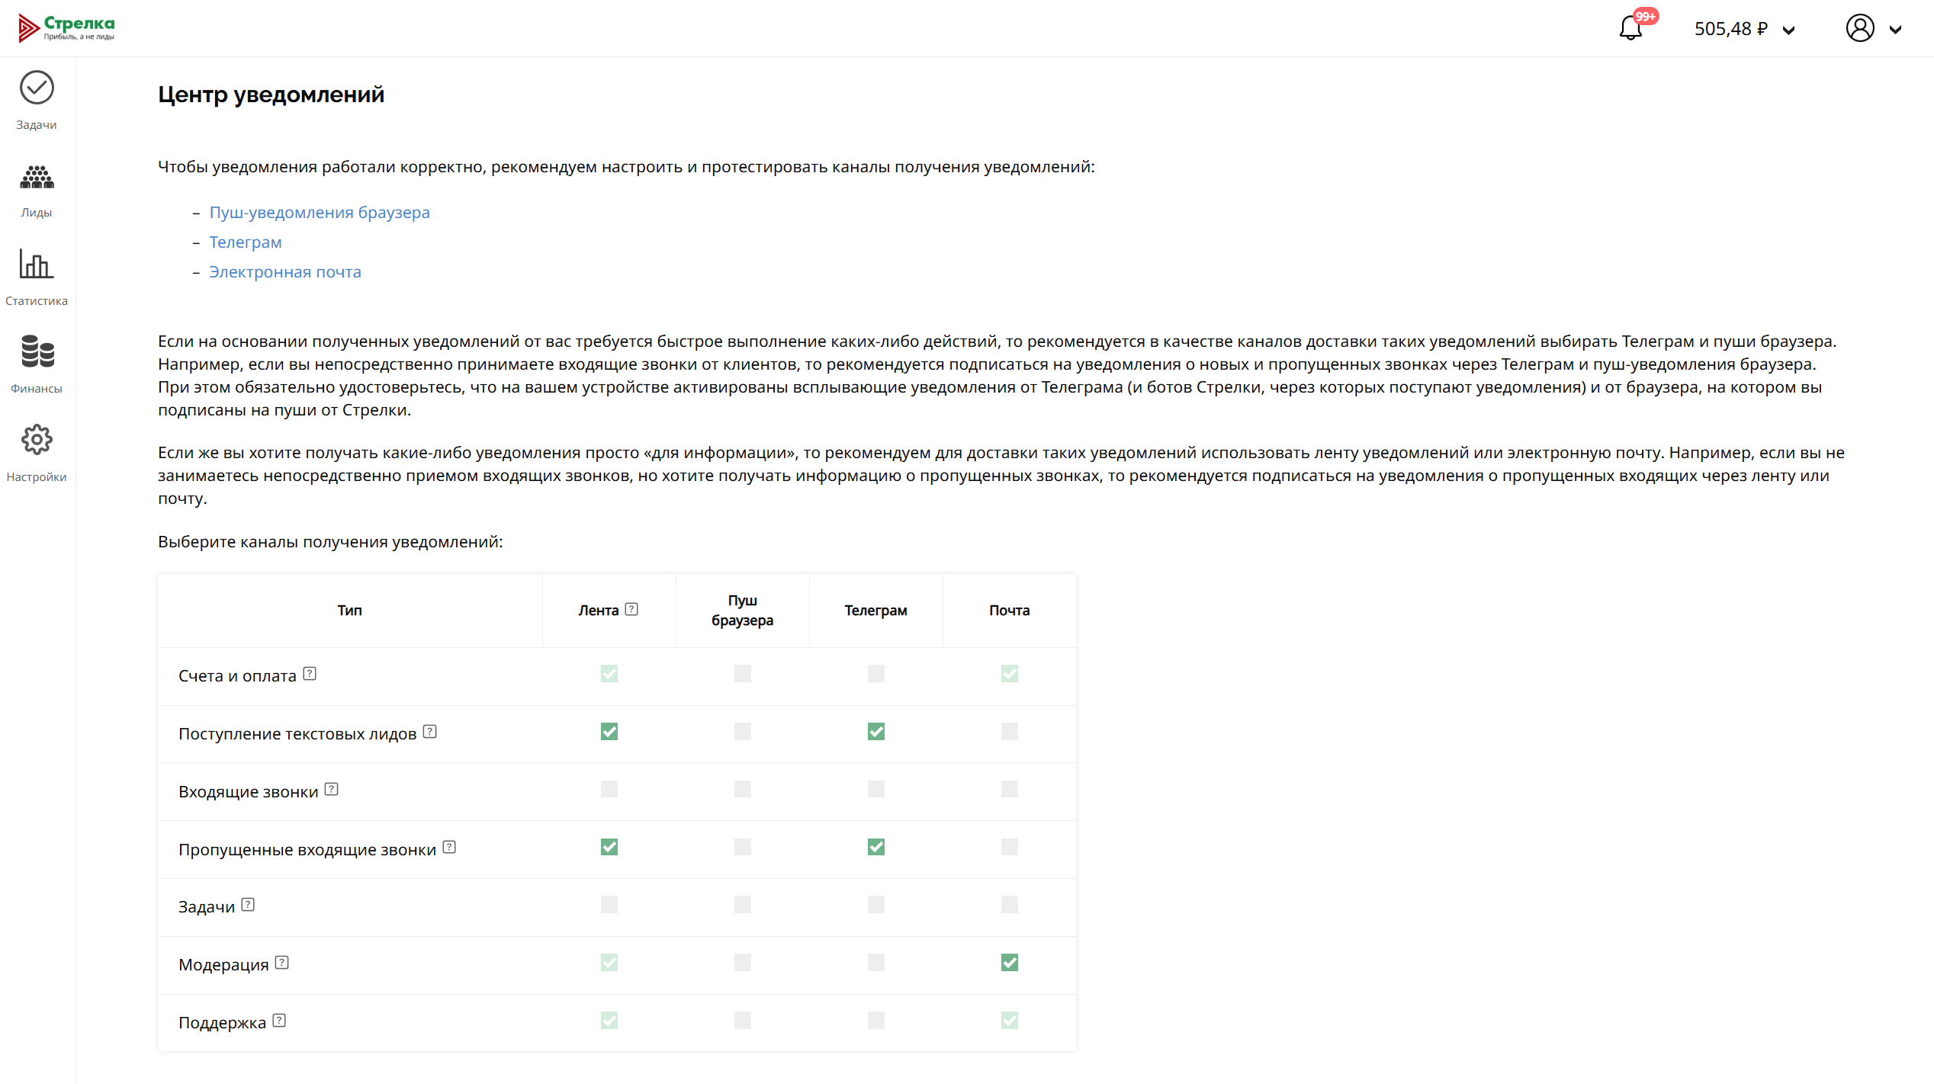
Task: Open the notifications bell icon
Action: pyautogui.click(x=1630, y=29)
